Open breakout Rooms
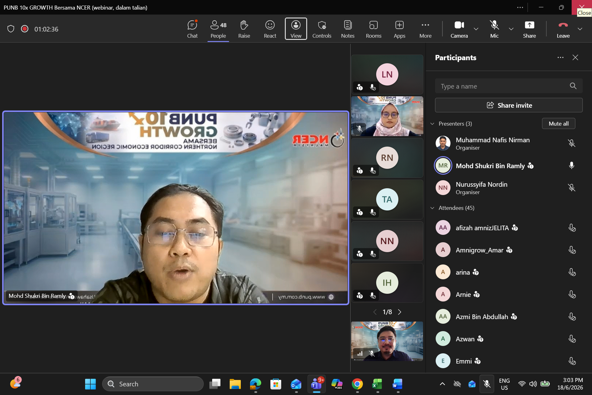 click(373, 29)
